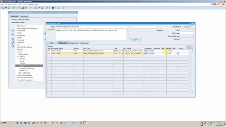
Task: Open the Tools menu
Action: click(19, 5)
